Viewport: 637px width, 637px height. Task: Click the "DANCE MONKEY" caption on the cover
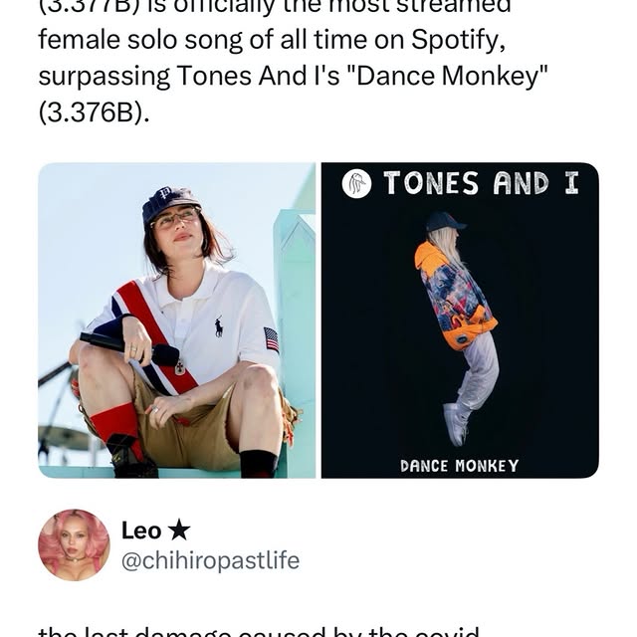tap(459, 465)
